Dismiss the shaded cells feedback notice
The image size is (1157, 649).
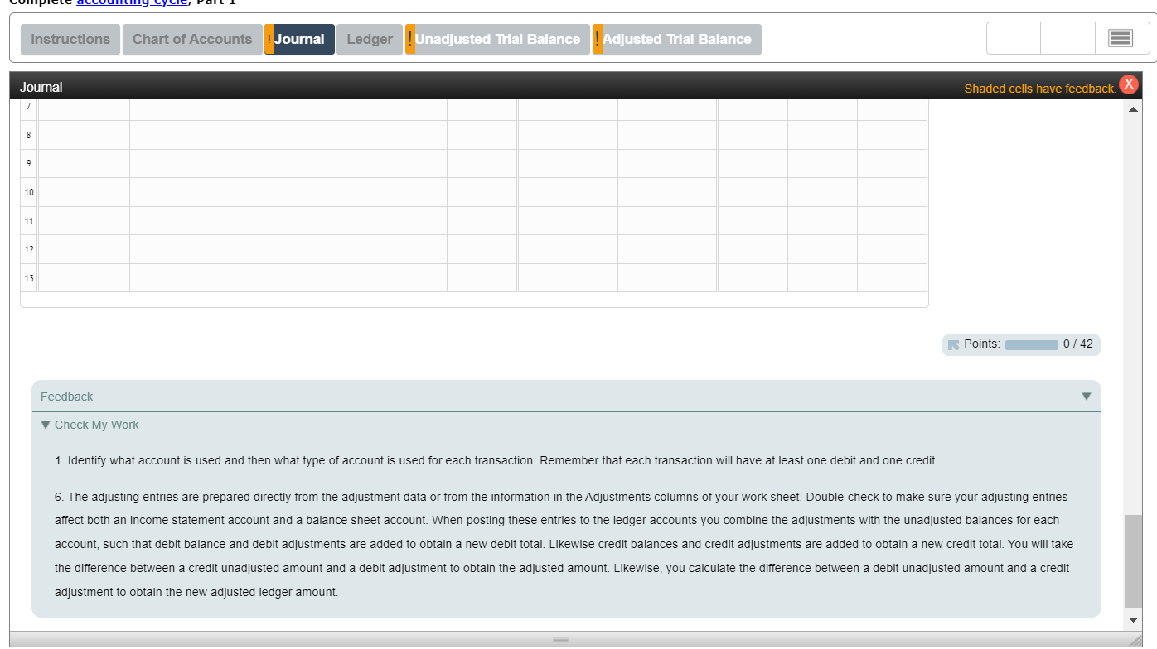click(x=1129, y=84)
